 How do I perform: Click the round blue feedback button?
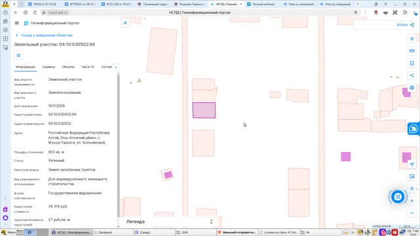[398, 197]
